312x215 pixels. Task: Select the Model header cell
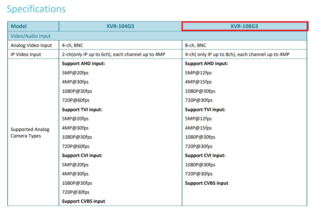tap(19, 26)
